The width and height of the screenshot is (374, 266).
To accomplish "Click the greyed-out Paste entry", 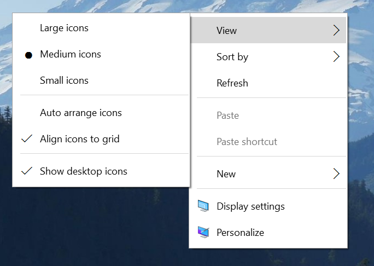I will coord(227,115).
